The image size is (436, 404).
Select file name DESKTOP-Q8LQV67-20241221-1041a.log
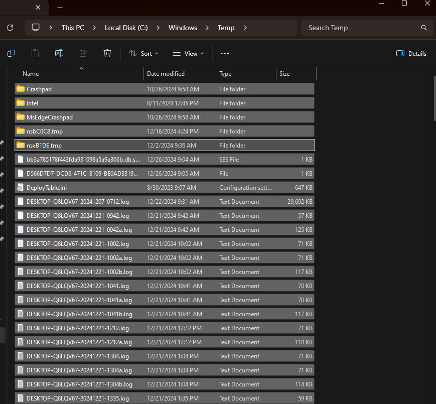point(79,300)
